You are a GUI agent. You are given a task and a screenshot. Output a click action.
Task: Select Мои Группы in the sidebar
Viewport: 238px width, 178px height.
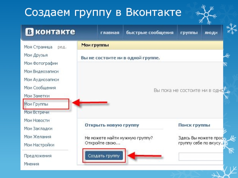[x=36, y=104]
